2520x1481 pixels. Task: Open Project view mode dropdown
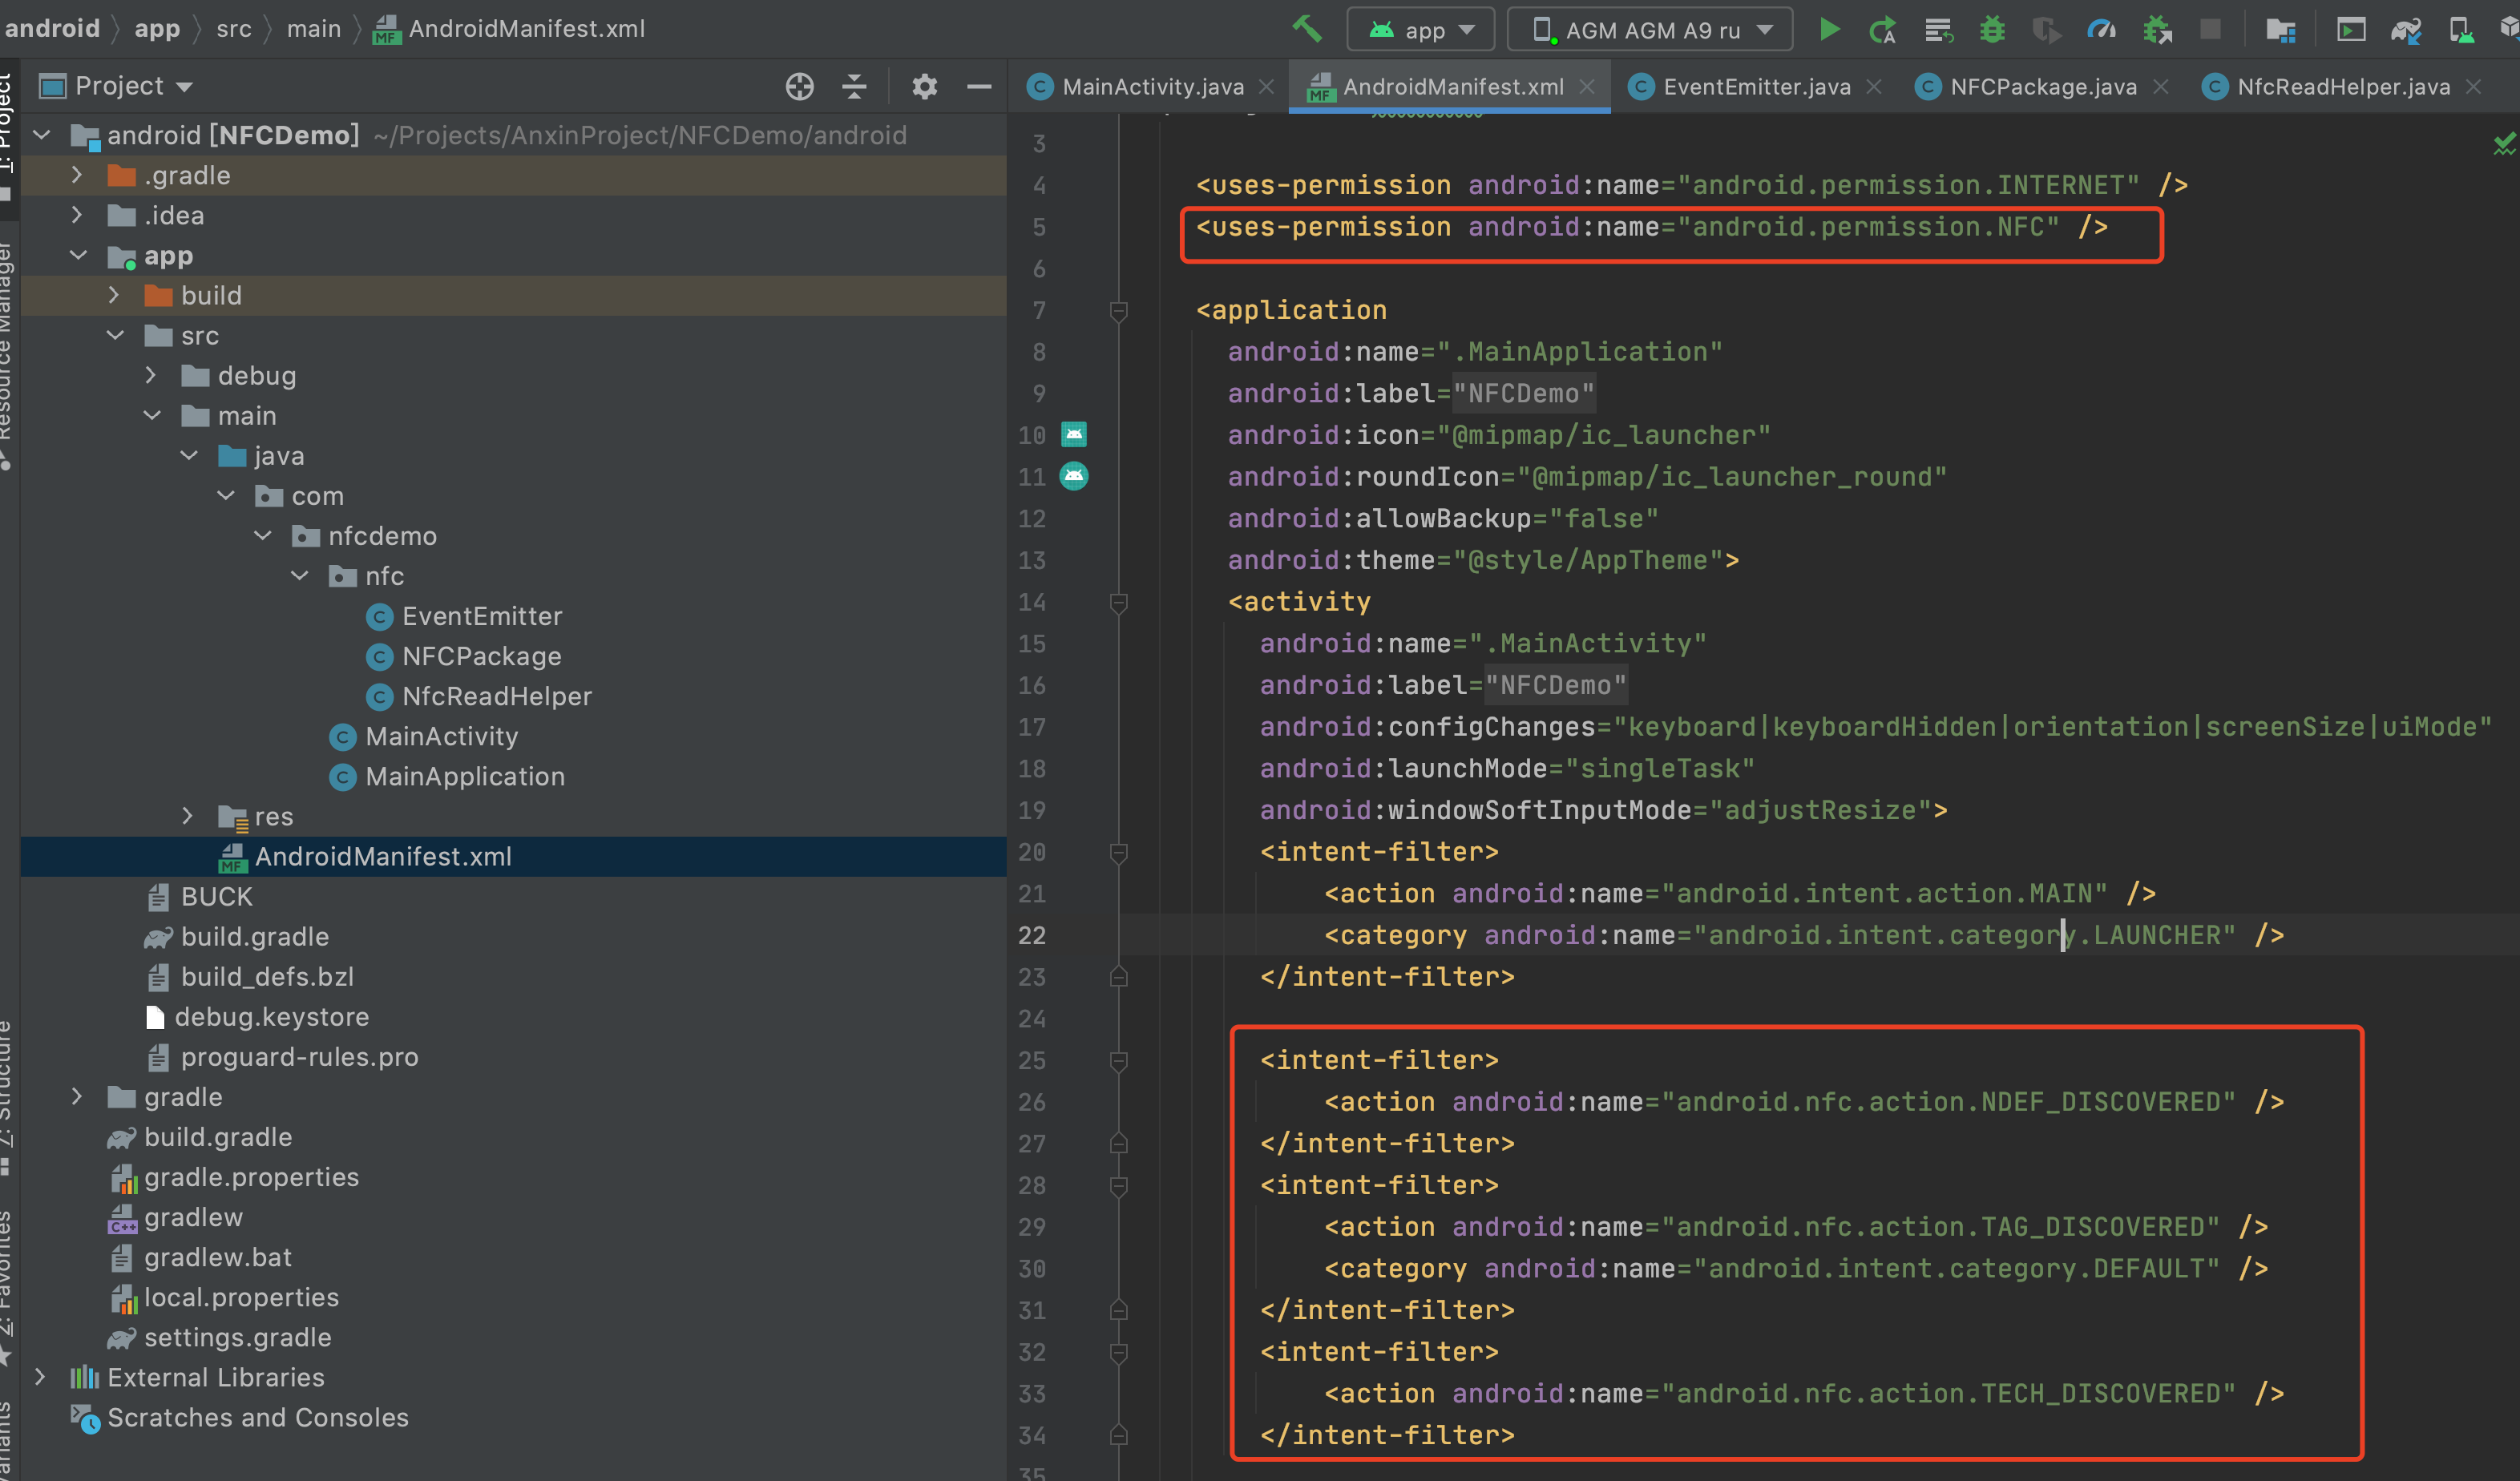(x=133, y=87)
